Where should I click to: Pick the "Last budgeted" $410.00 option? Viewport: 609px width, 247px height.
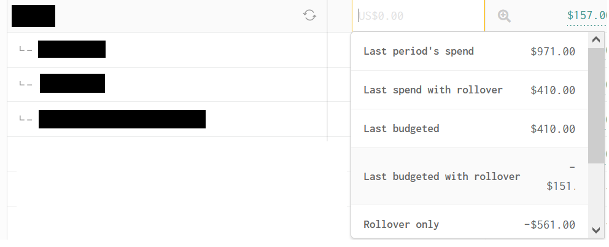click(470, 128)
